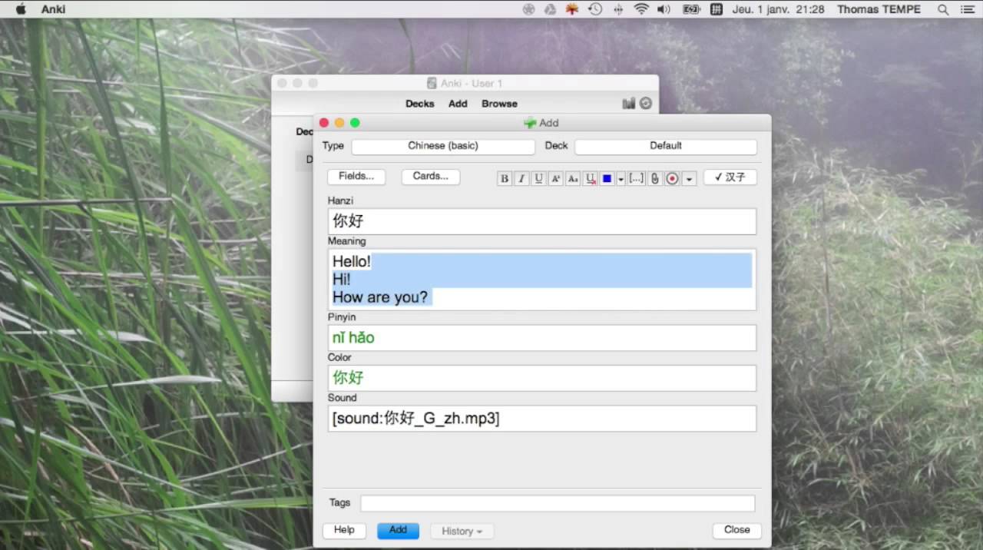Screen dimensions: 983x550
Task: Toggle the 汉子 Chinese support button
Action: click(730, 177)
